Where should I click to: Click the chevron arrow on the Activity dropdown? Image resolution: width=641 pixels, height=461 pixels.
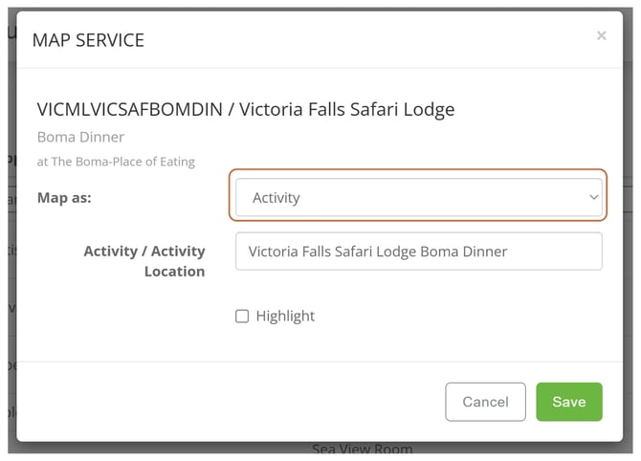593,197
